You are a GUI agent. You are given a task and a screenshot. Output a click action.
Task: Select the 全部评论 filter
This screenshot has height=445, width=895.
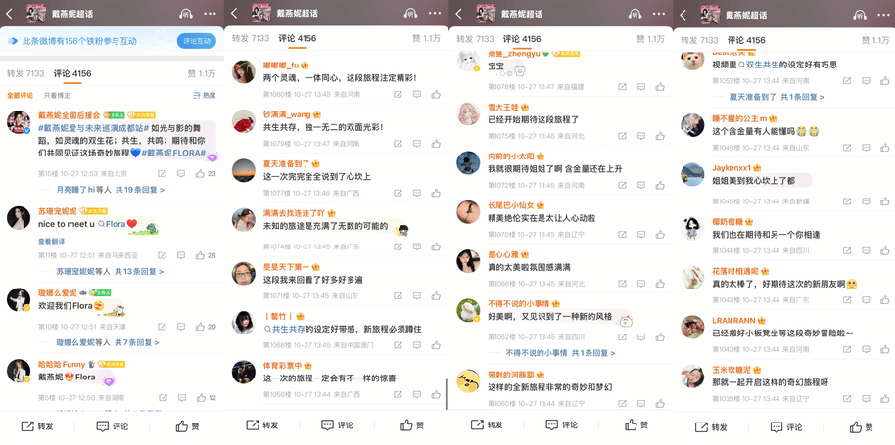[20, 95]
